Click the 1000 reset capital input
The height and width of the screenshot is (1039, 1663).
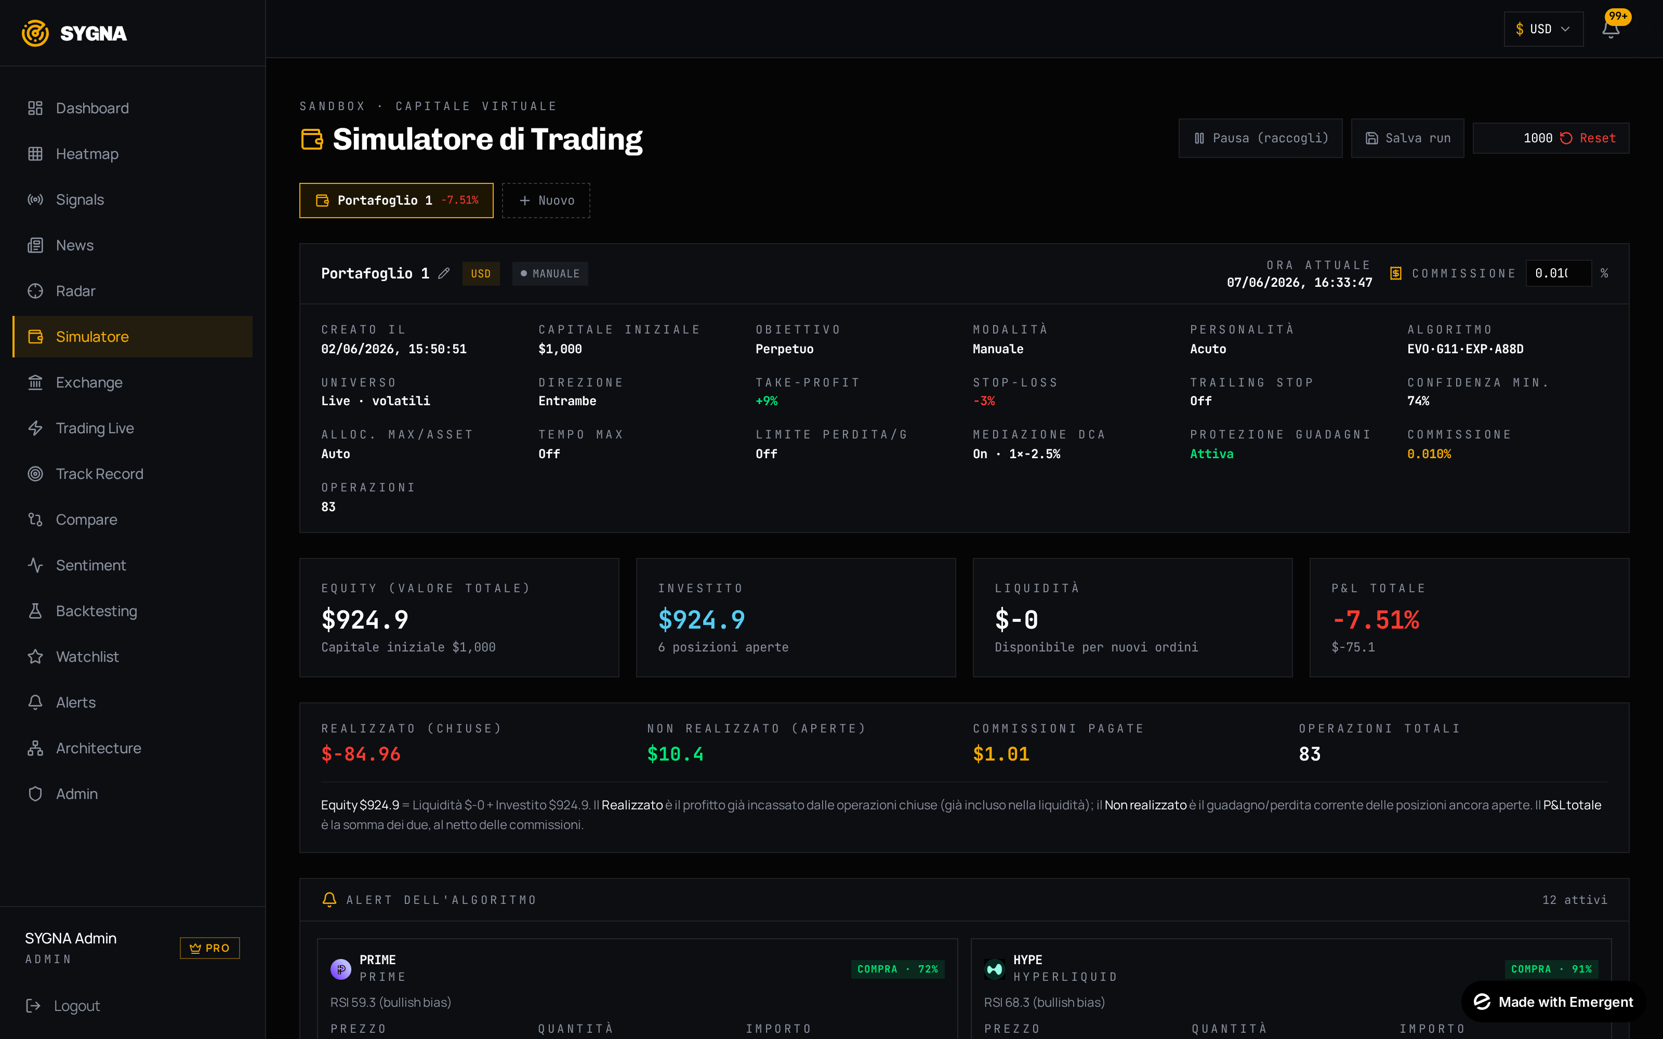1515,138
